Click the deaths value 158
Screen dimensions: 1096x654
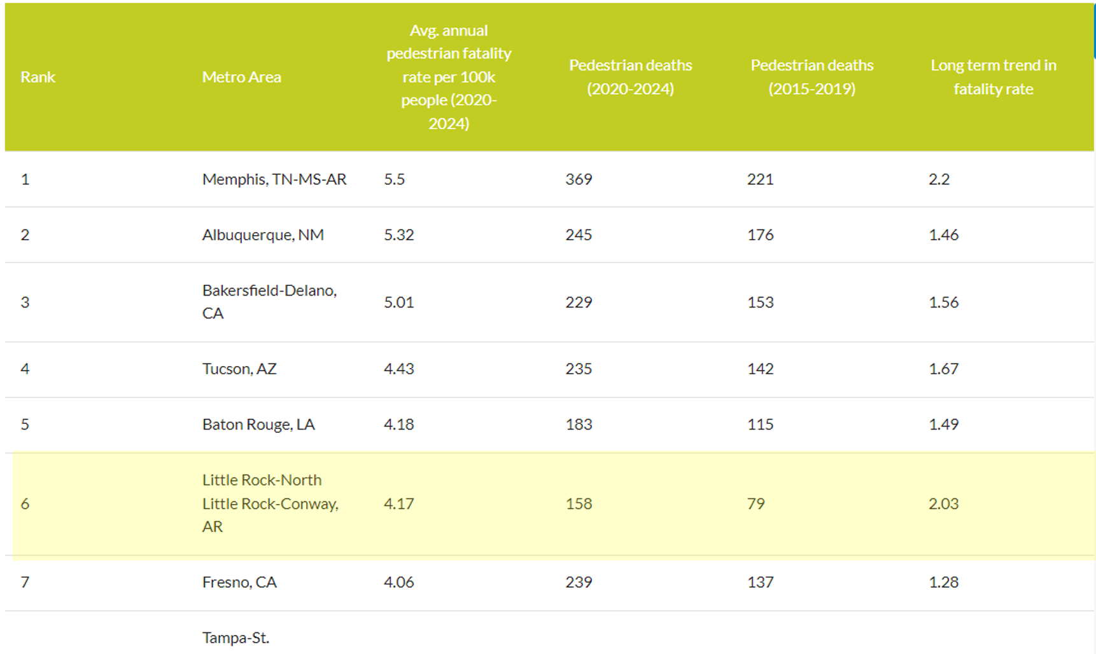click(579, 503)
